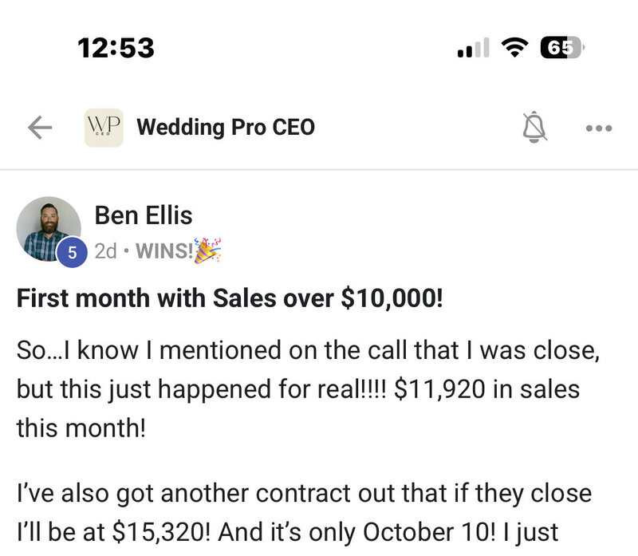Open the Wedding Pro CEO group title

coord(226,127)
